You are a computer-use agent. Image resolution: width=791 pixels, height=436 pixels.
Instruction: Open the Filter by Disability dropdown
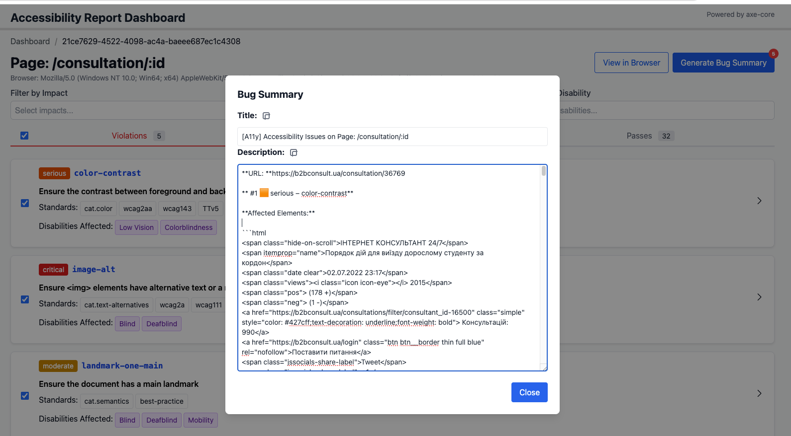pyautogui.click(x=667, y=110)
